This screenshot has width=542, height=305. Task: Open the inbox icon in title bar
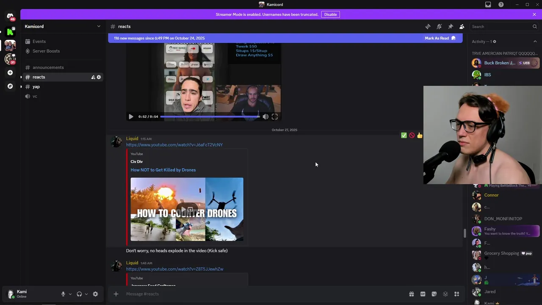(x=488, y=5)
